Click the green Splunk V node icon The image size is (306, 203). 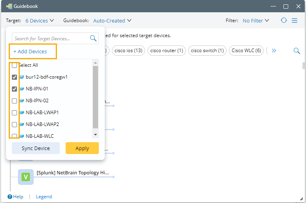point(26,177)
